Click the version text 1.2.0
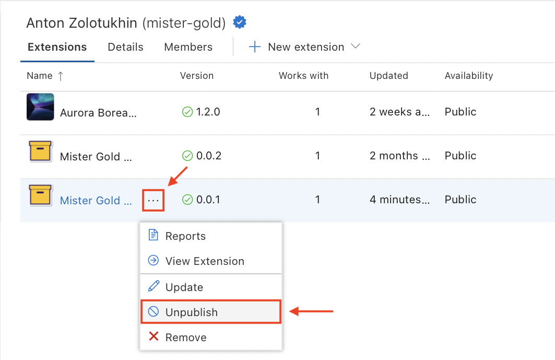 (x=208, y=112)
